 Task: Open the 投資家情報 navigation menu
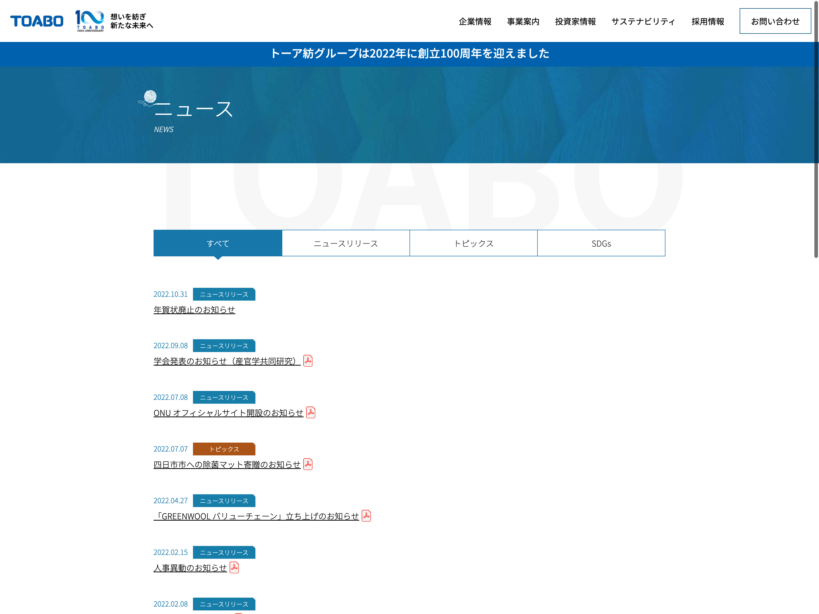pyautogui.click(x=575, y=21)
